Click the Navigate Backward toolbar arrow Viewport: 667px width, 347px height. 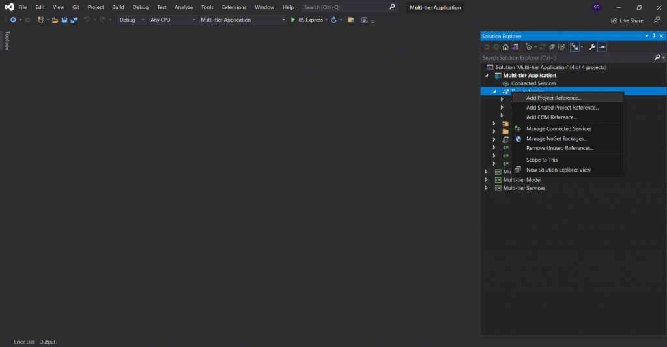(x=13, y=20)
